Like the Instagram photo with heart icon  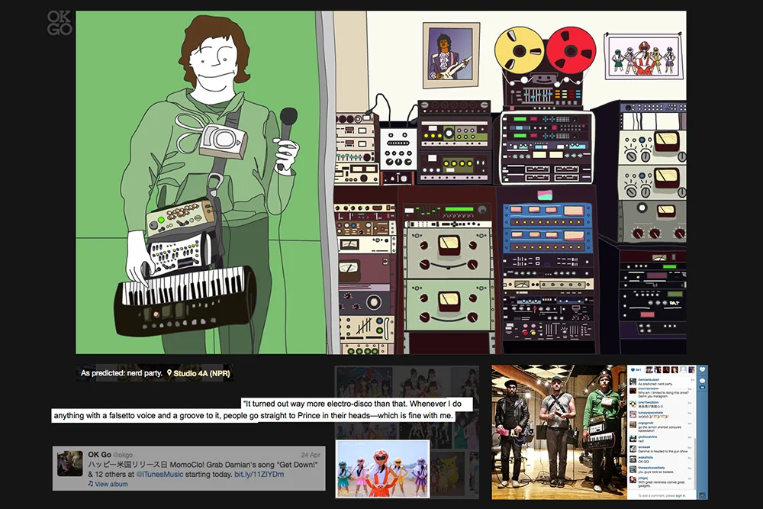pos(702,369)
